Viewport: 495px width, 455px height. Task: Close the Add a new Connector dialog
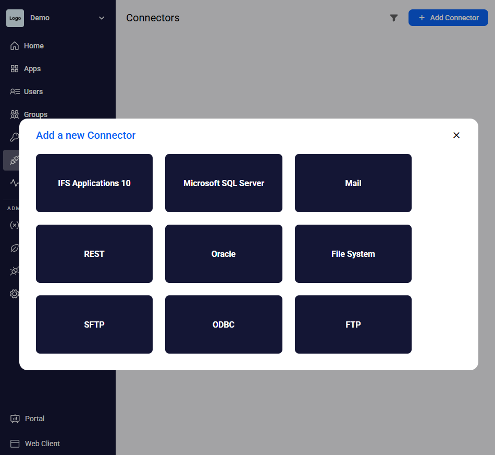(456, 135)
